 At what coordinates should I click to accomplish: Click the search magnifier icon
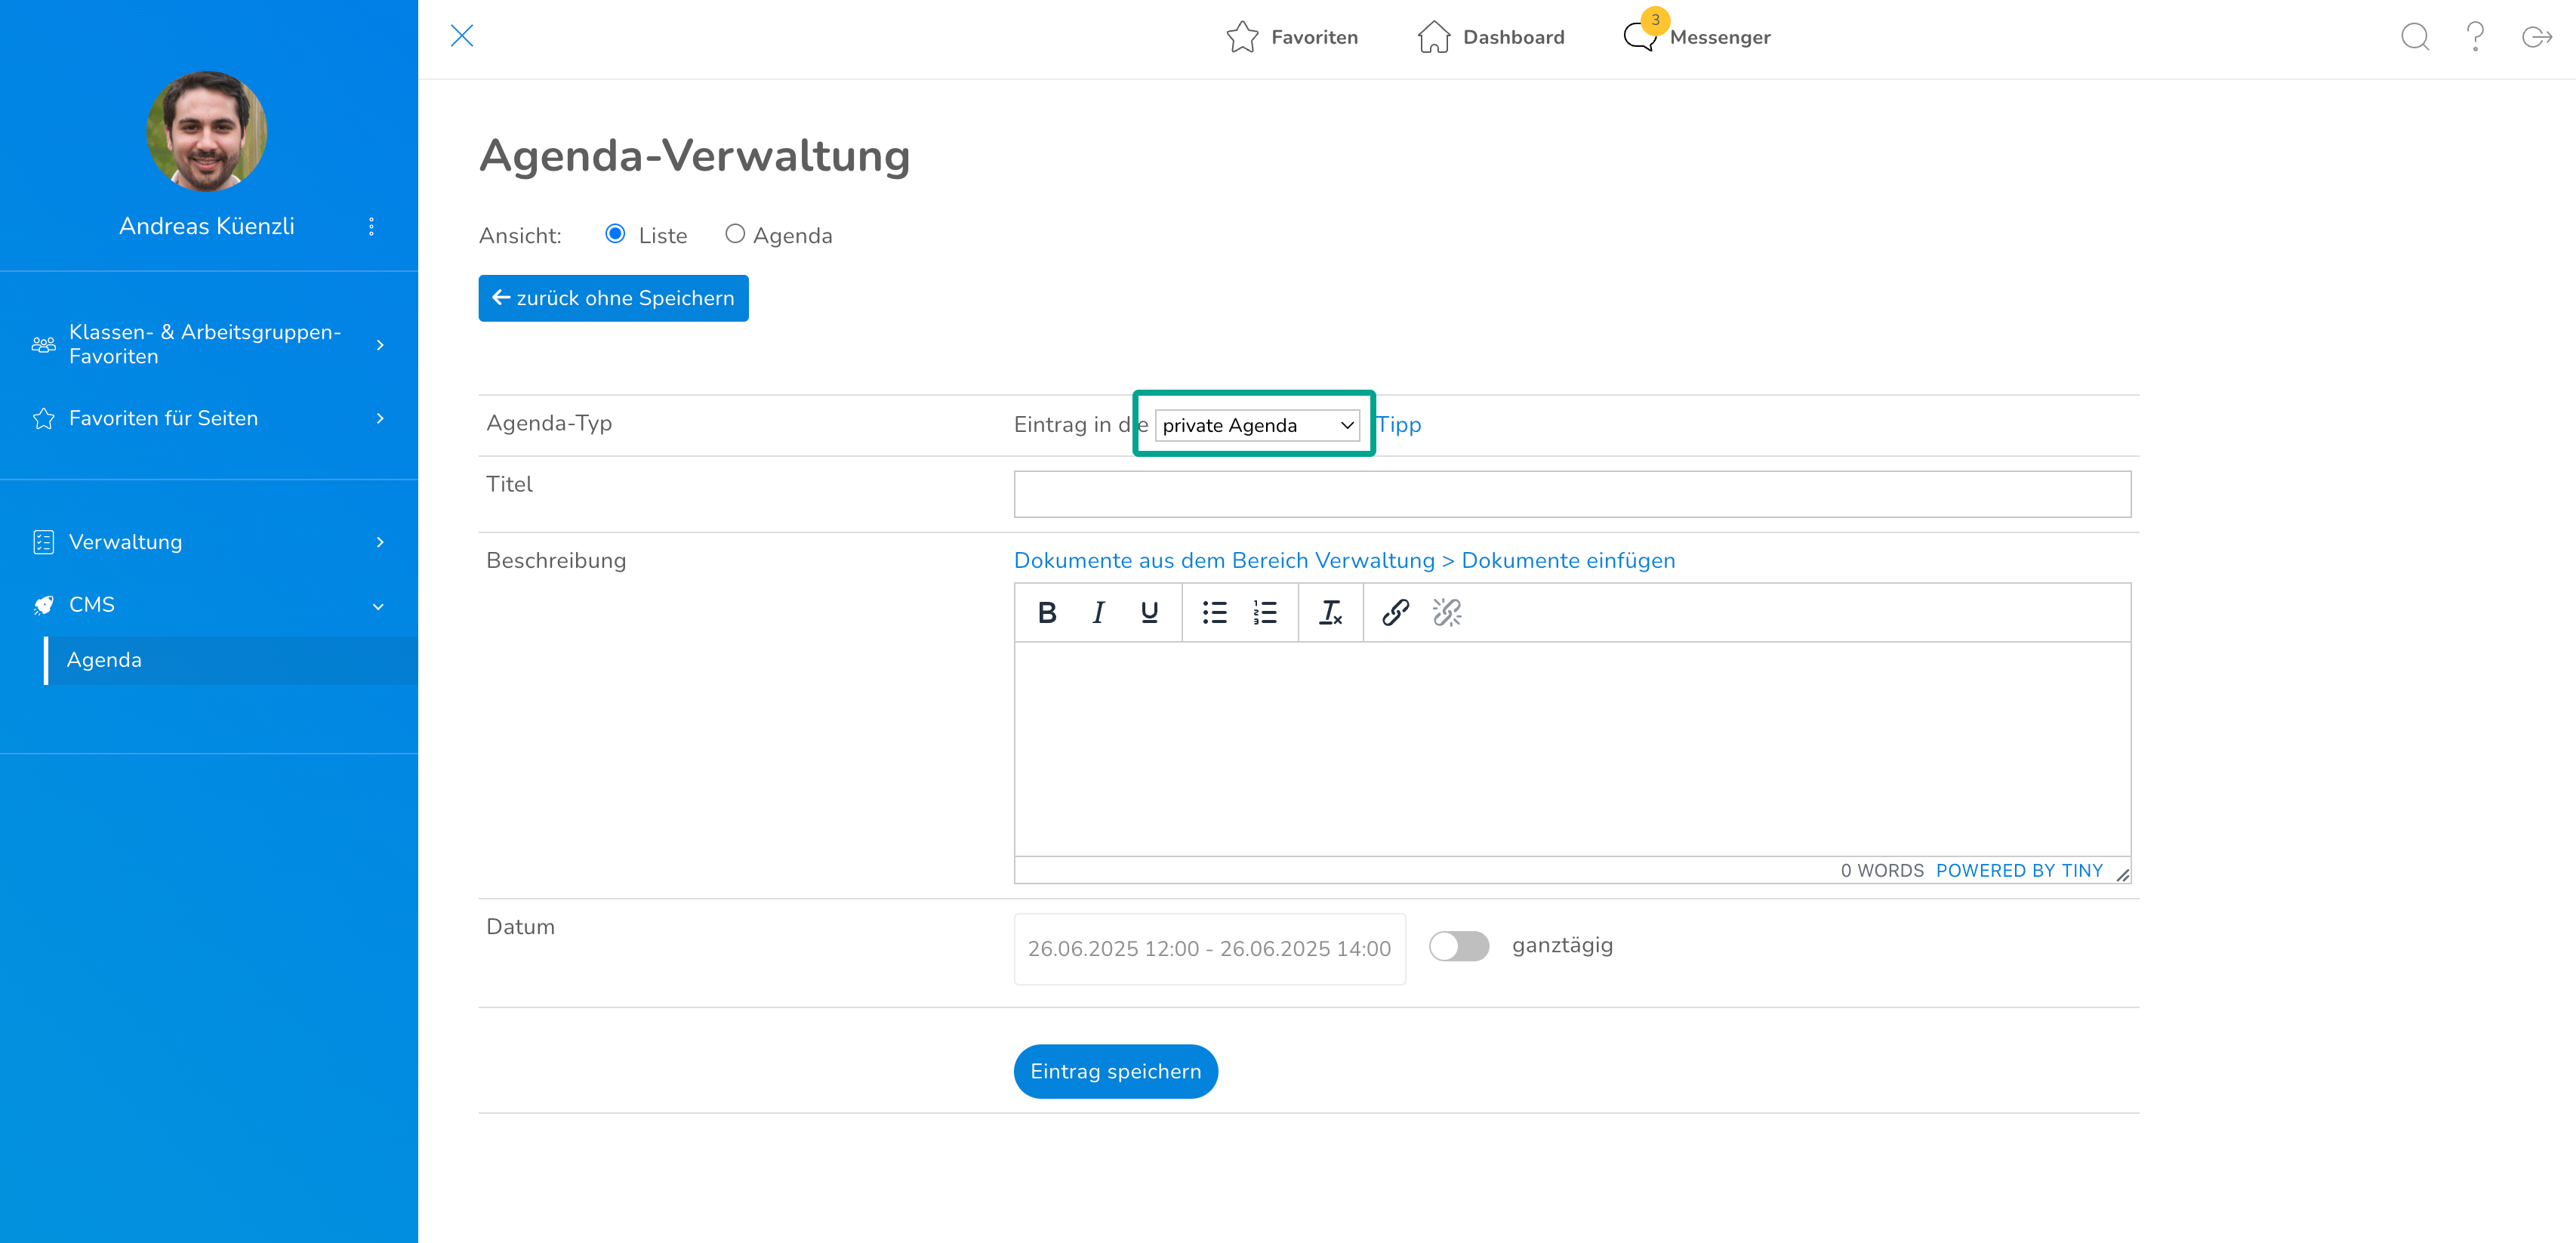tap(2414, 37)
